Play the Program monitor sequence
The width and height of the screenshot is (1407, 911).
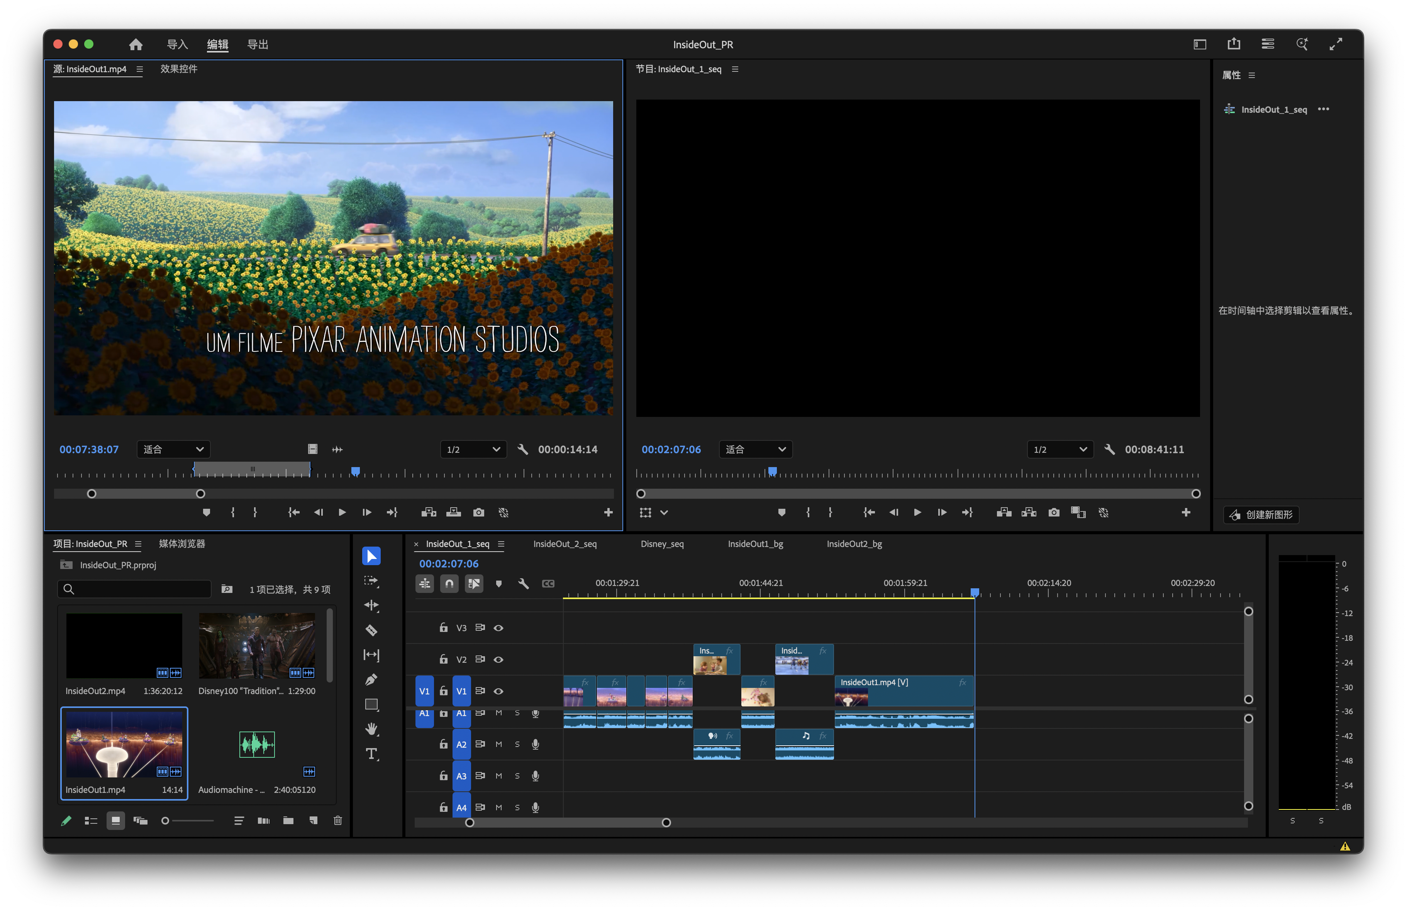pos(917,513)
